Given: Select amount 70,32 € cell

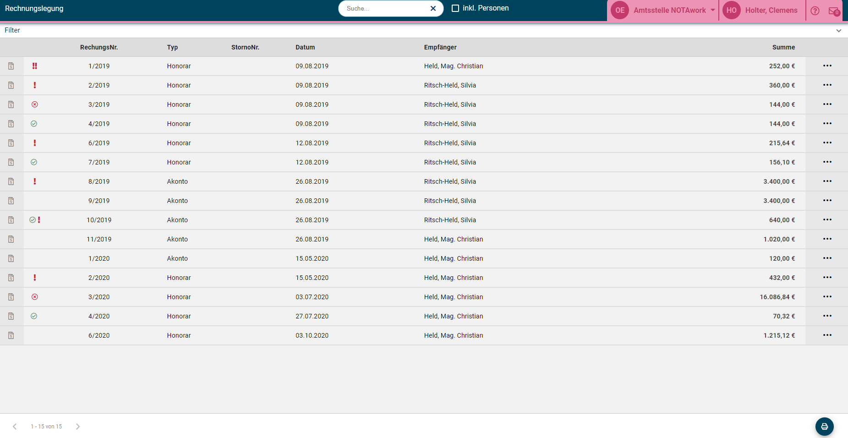Looking at the screenshot, I should [x=784, y=316].
